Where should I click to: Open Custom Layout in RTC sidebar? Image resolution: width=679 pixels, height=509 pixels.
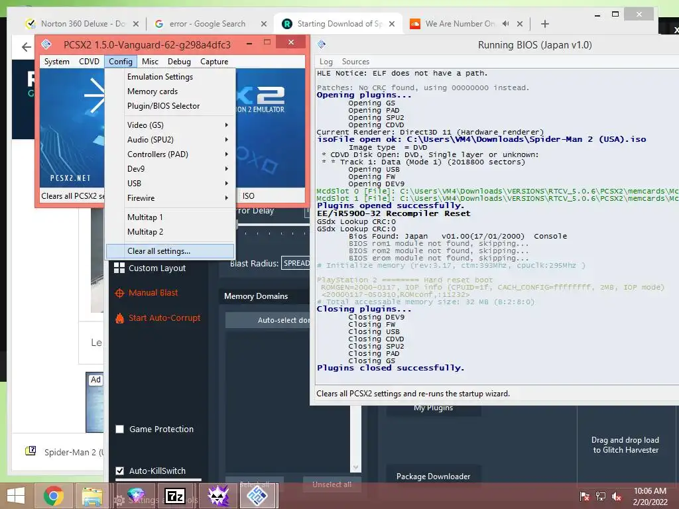(156, 268)
